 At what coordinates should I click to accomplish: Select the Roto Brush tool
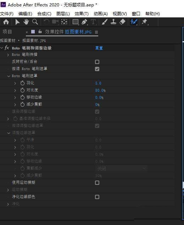click(134, 22)
